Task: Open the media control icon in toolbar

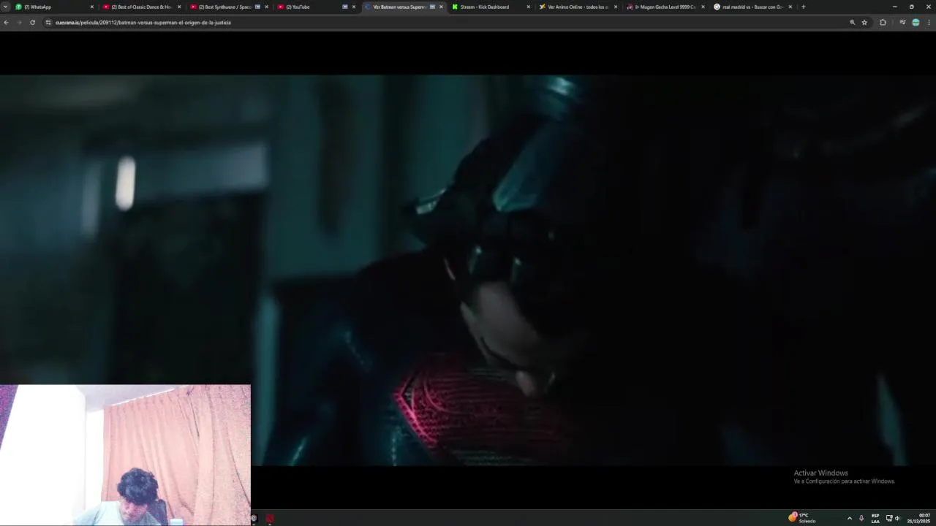Action: 902,23
